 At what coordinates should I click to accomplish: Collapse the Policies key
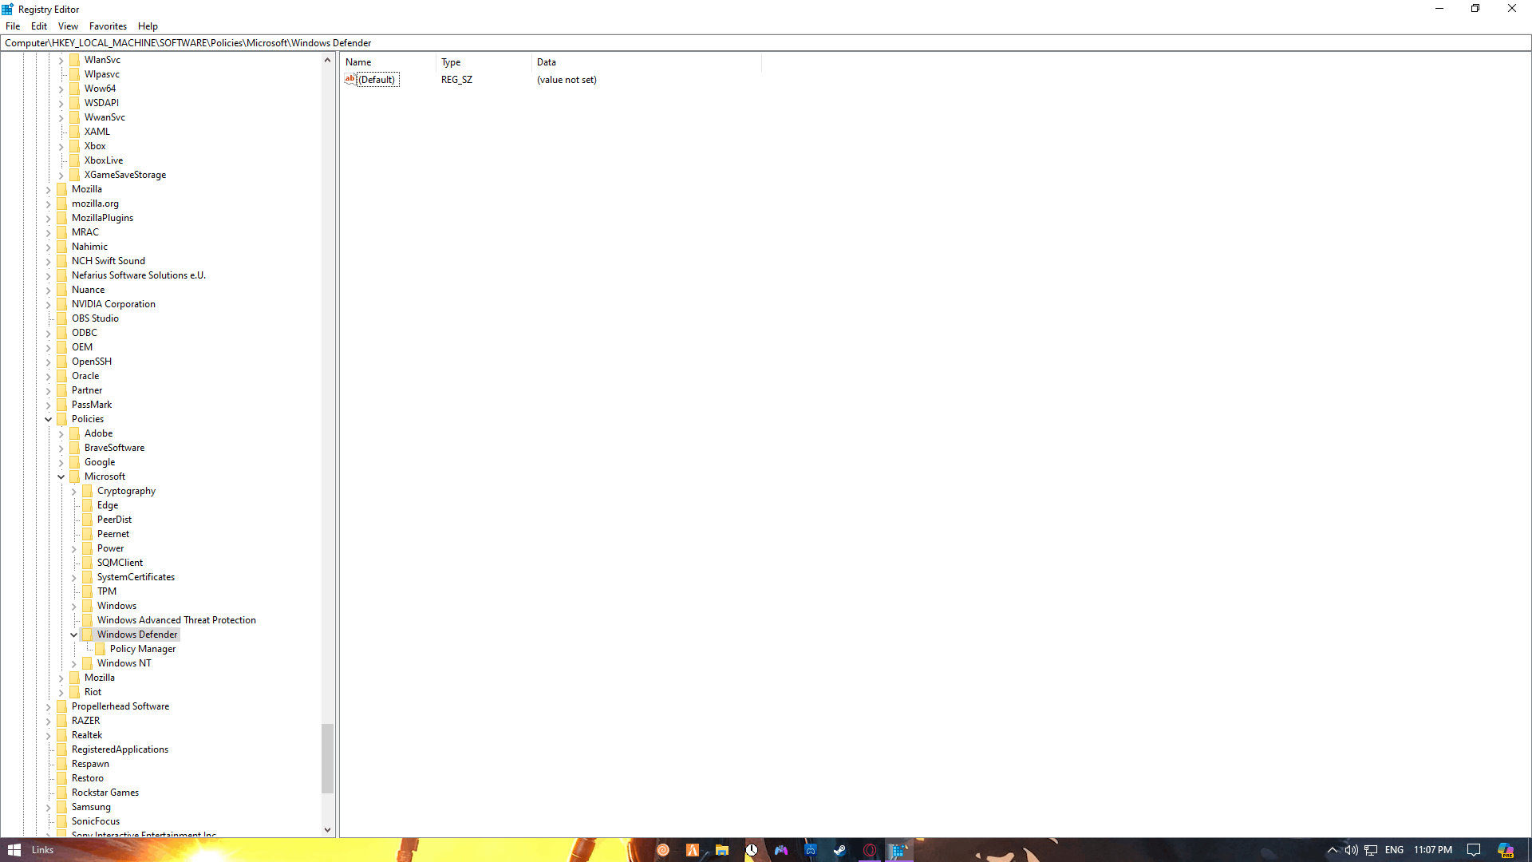point(49,420)
